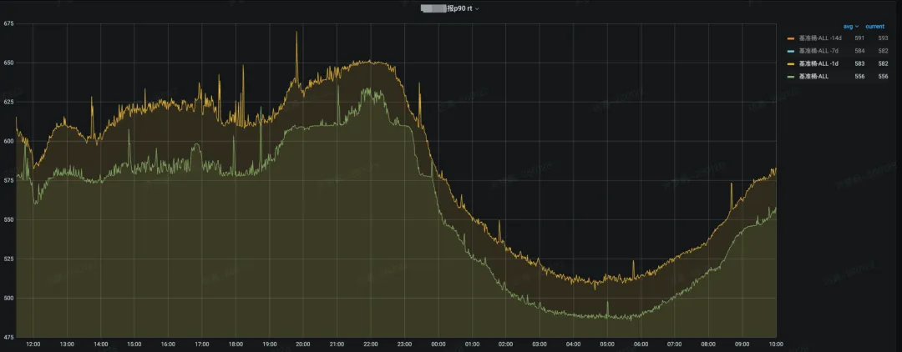
Task: Click the 04:00 label on the time axis
Action: coord(574,344)
